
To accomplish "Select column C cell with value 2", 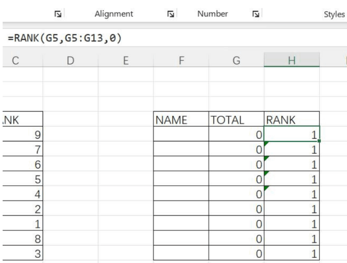I will [x=23, y=209].
